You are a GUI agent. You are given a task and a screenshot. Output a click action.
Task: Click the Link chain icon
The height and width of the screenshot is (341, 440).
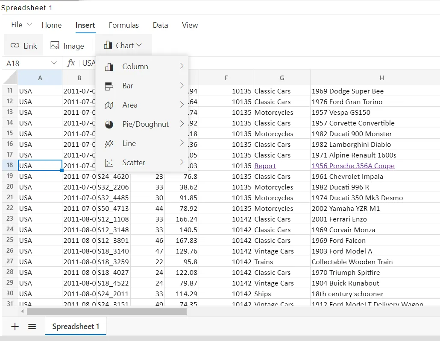tap(15, 45)
